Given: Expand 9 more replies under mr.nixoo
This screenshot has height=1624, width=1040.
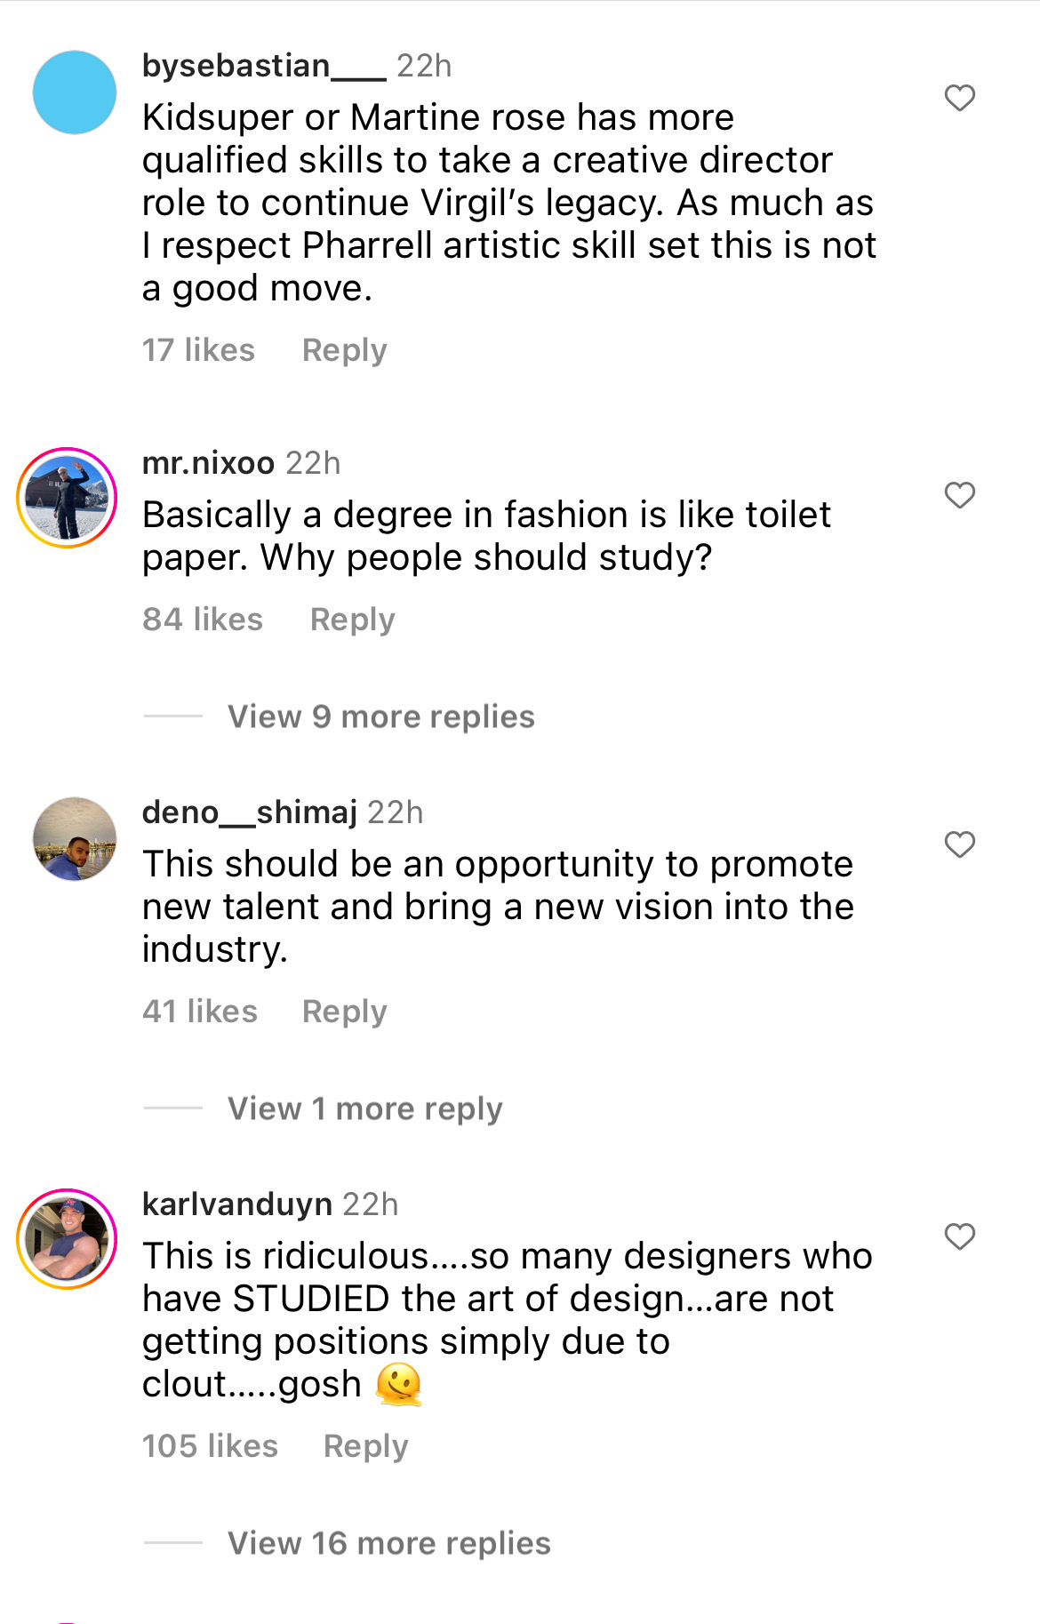Looking at the screenshot, I should point(380,716).
